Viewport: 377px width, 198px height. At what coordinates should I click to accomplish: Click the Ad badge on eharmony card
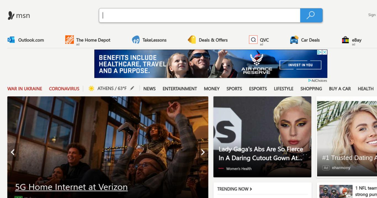(326, 168)
